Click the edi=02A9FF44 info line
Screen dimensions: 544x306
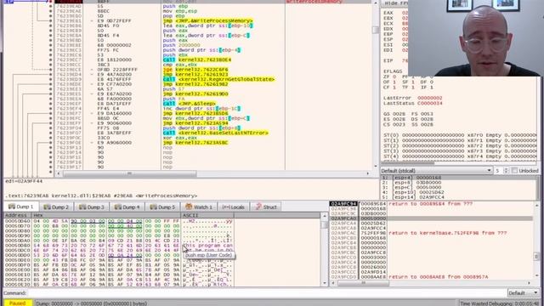(x=24, y=181)
